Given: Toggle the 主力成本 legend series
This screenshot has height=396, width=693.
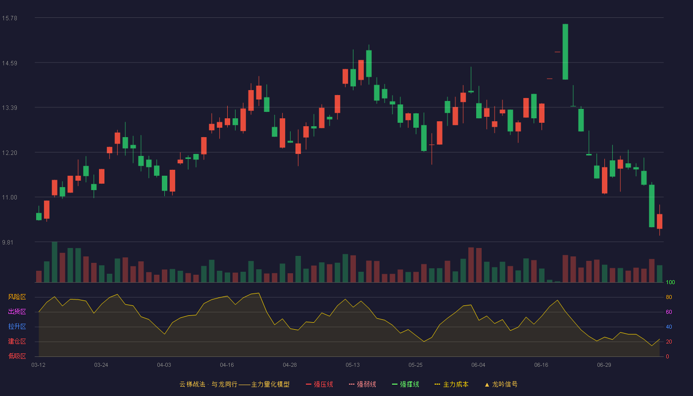Looking at the screenshot, I should click(x=451, y=384).
